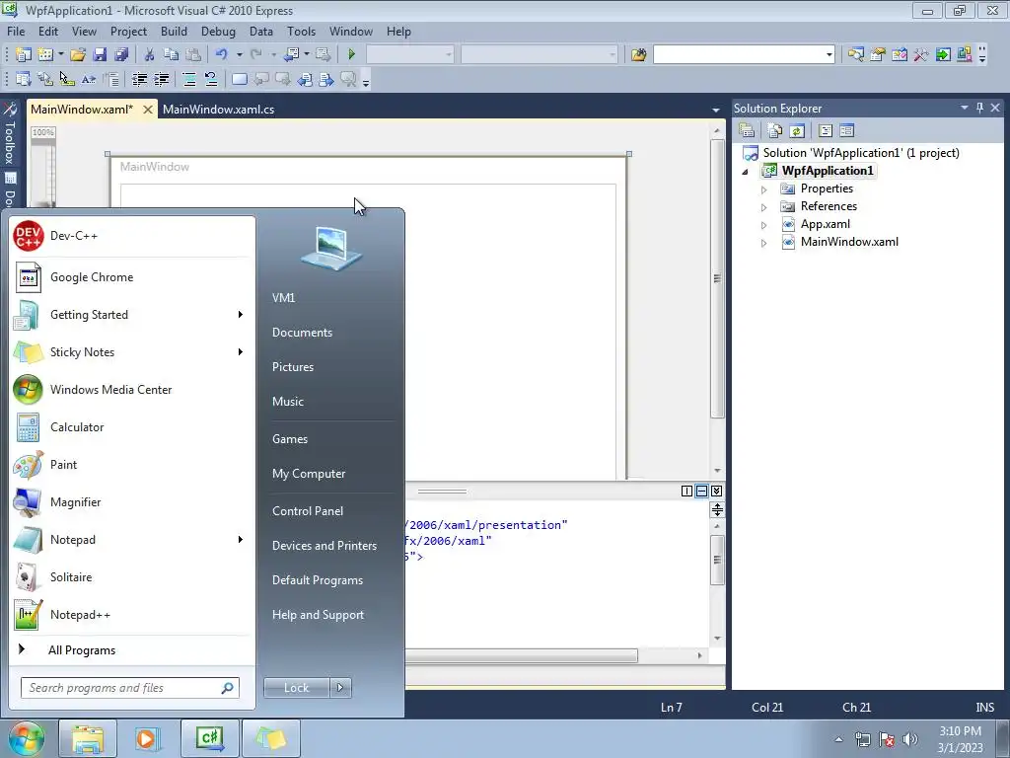Click the Lock button in Start menu
Viewport: 1010px width, 758px height.
[296, 688]
